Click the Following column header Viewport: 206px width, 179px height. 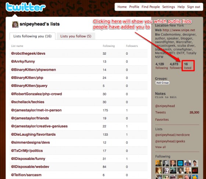tap(109, 46)
